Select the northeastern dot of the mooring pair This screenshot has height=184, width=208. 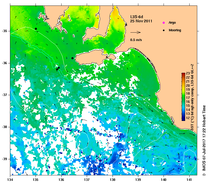(59, 68)
